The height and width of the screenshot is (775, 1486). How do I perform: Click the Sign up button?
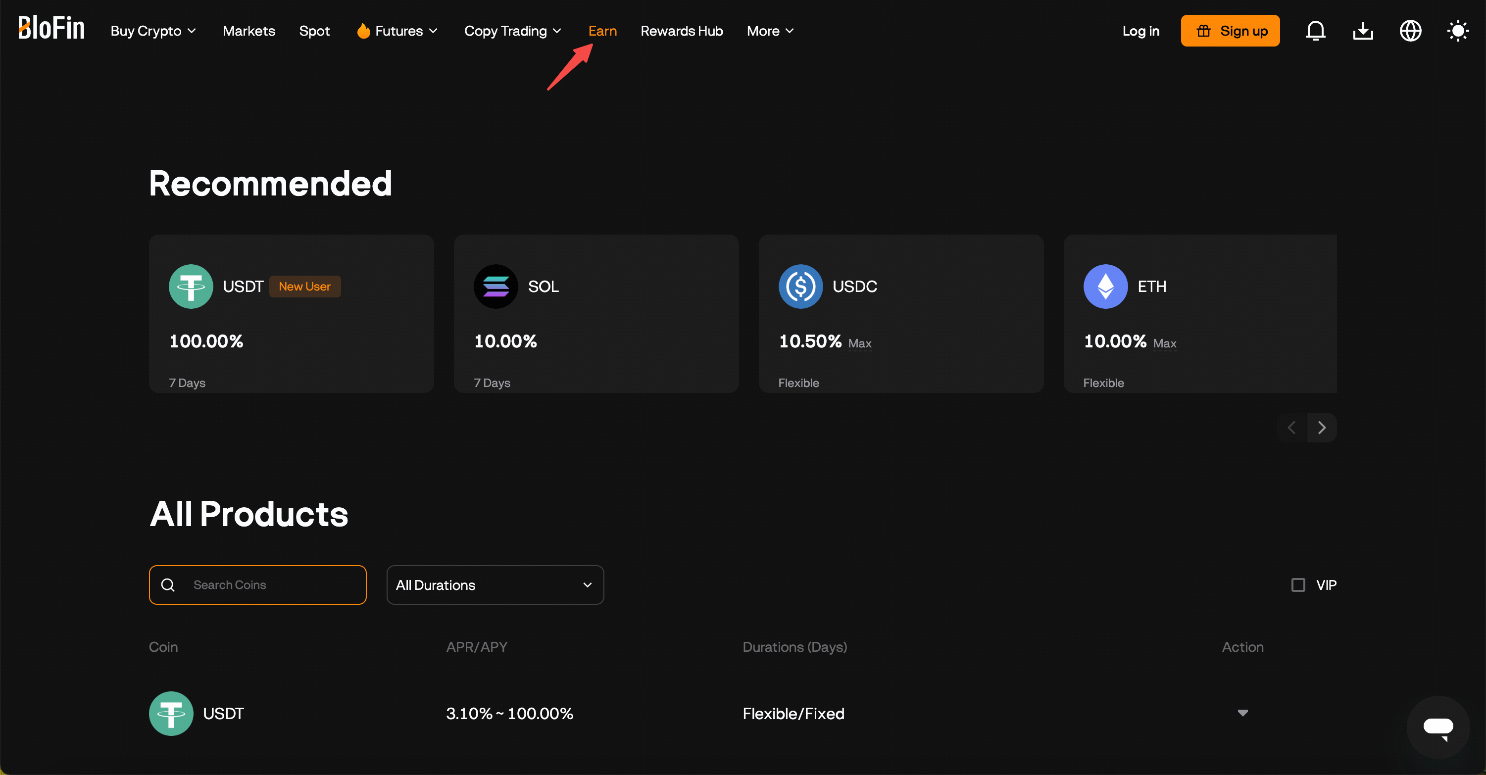(x=1230, y=31)
